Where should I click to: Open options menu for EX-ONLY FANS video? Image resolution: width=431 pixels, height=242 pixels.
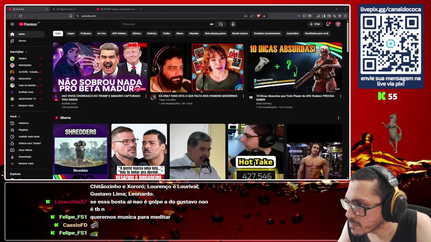tap(243, 96)
